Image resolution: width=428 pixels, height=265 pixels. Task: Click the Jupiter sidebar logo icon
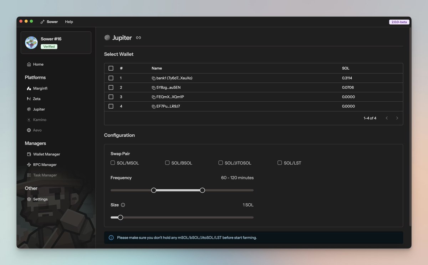coord(29,109)
